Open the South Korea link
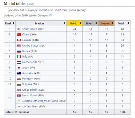Viewport: 135px width, 118px height. (30, 29)
